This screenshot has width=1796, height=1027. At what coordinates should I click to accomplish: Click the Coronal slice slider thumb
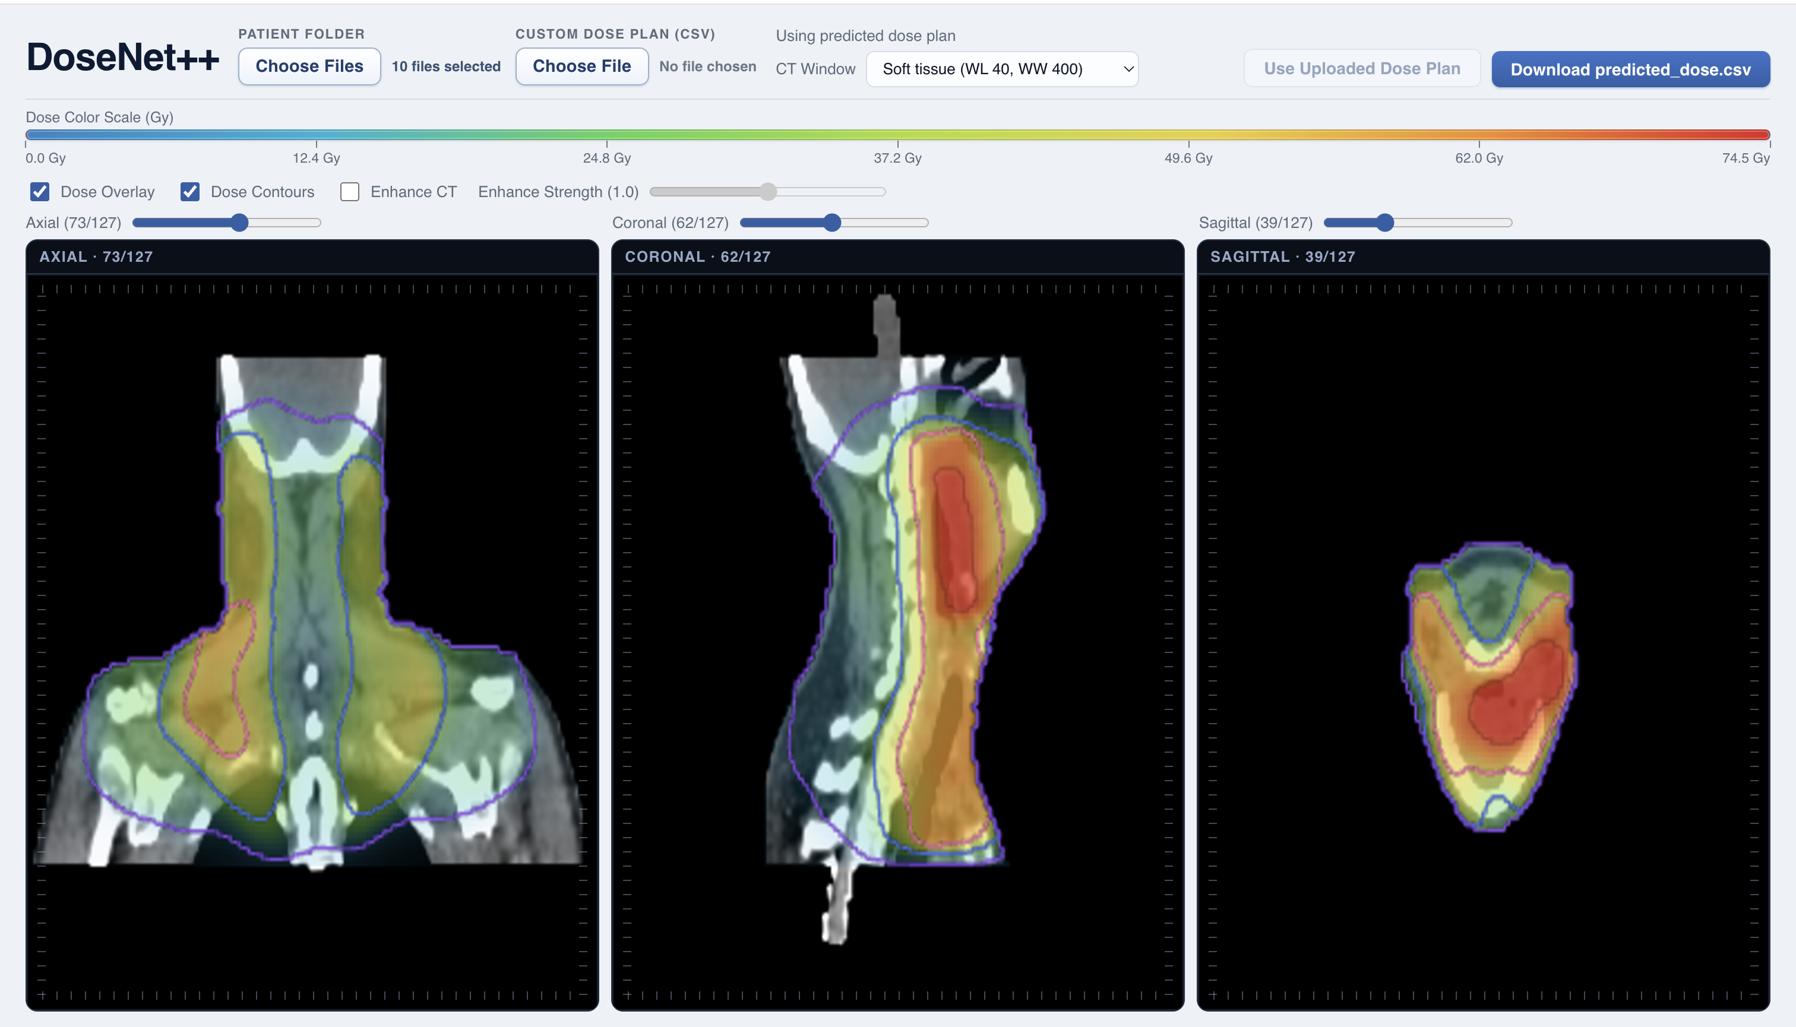pos(833,223)
